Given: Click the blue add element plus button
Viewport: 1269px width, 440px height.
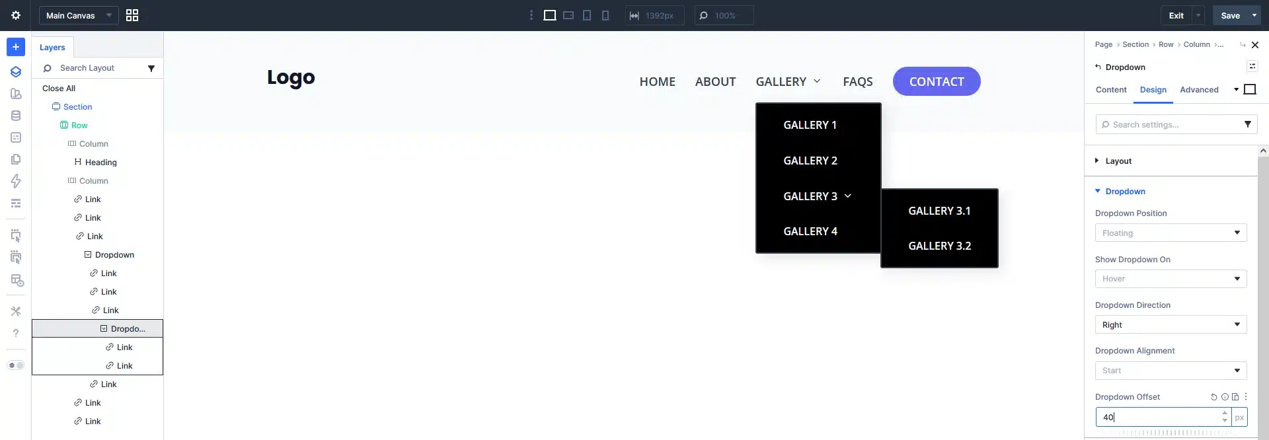Looking at the screenshot, I should point(16,47).
